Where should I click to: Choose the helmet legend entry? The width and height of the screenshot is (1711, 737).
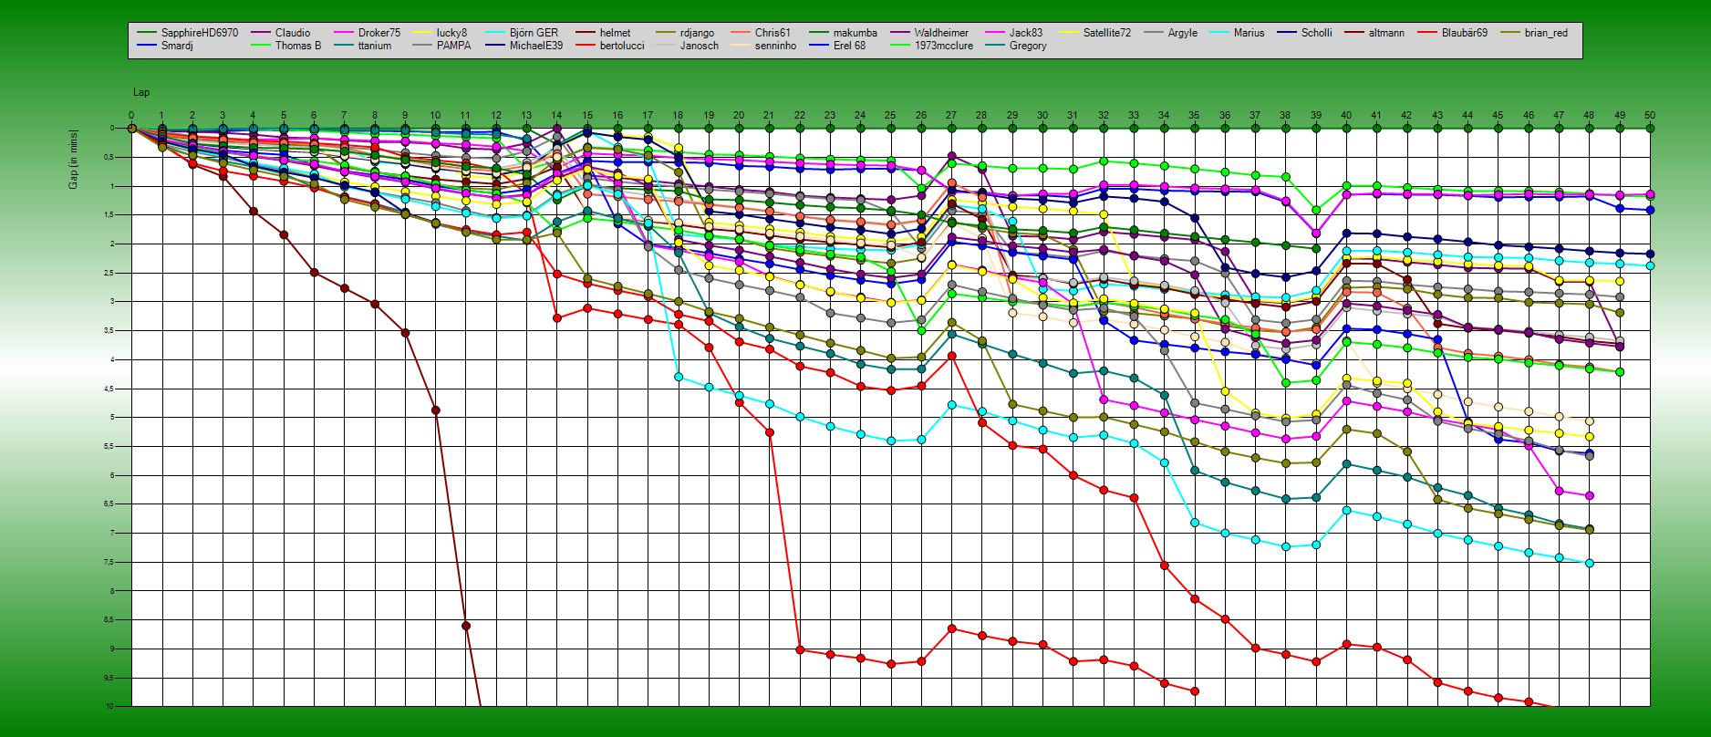click(x=615, y=33)
